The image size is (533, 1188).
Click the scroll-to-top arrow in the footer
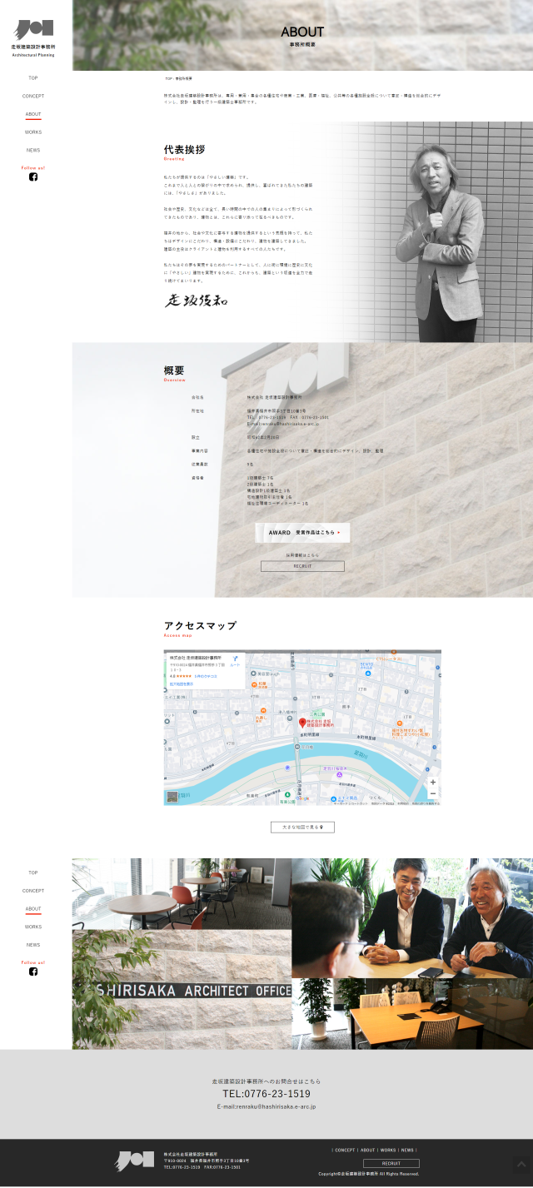(x=521, y=1163)
